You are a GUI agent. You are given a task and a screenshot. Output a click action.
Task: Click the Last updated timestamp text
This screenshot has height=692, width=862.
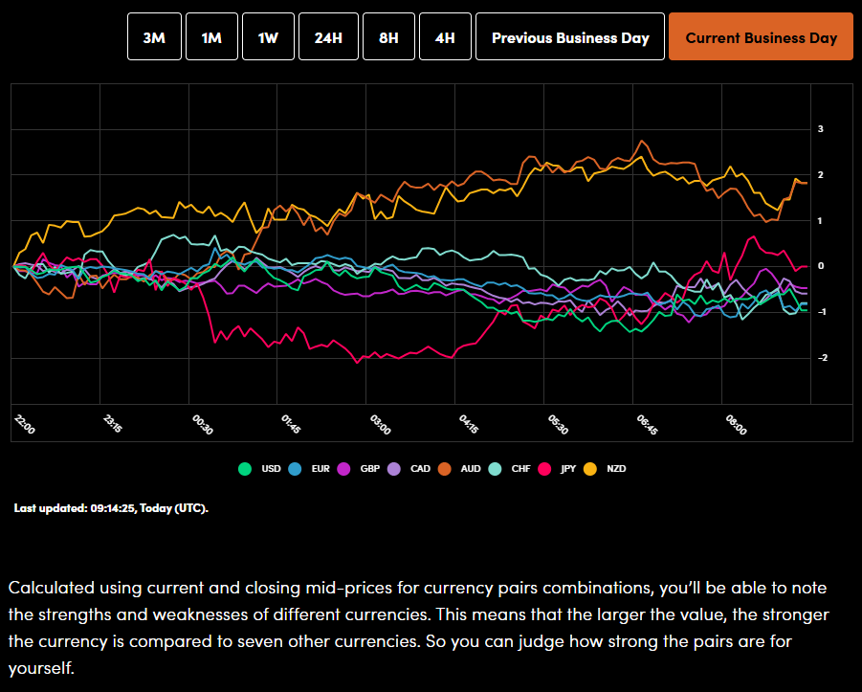(111, 507)
